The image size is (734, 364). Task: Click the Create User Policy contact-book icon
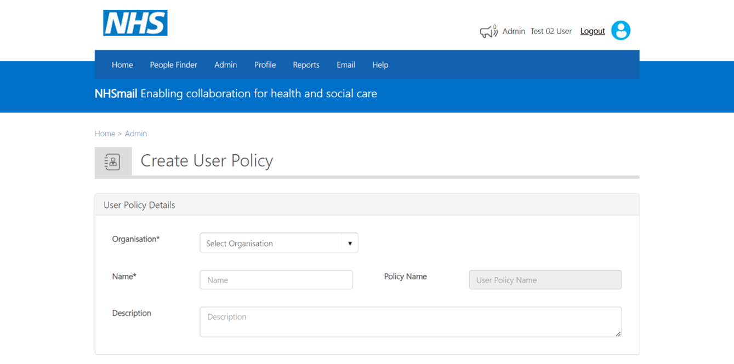(112, 161)
